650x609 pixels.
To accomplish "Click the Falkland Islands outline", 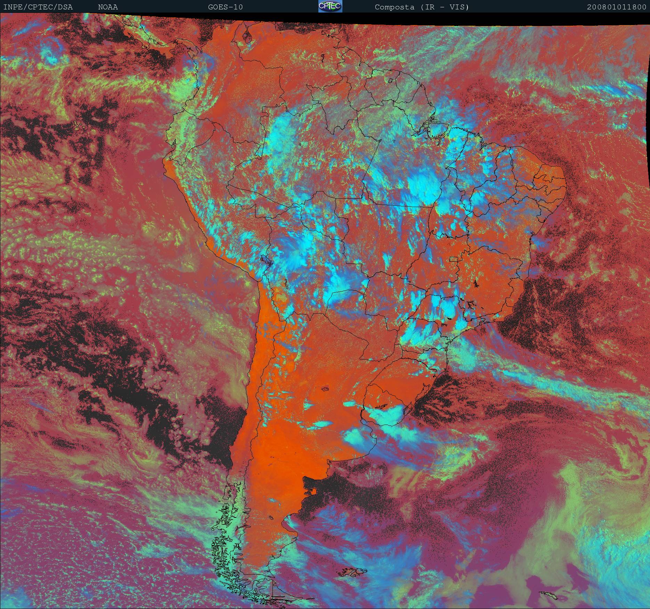I will [x=352, y=572].
